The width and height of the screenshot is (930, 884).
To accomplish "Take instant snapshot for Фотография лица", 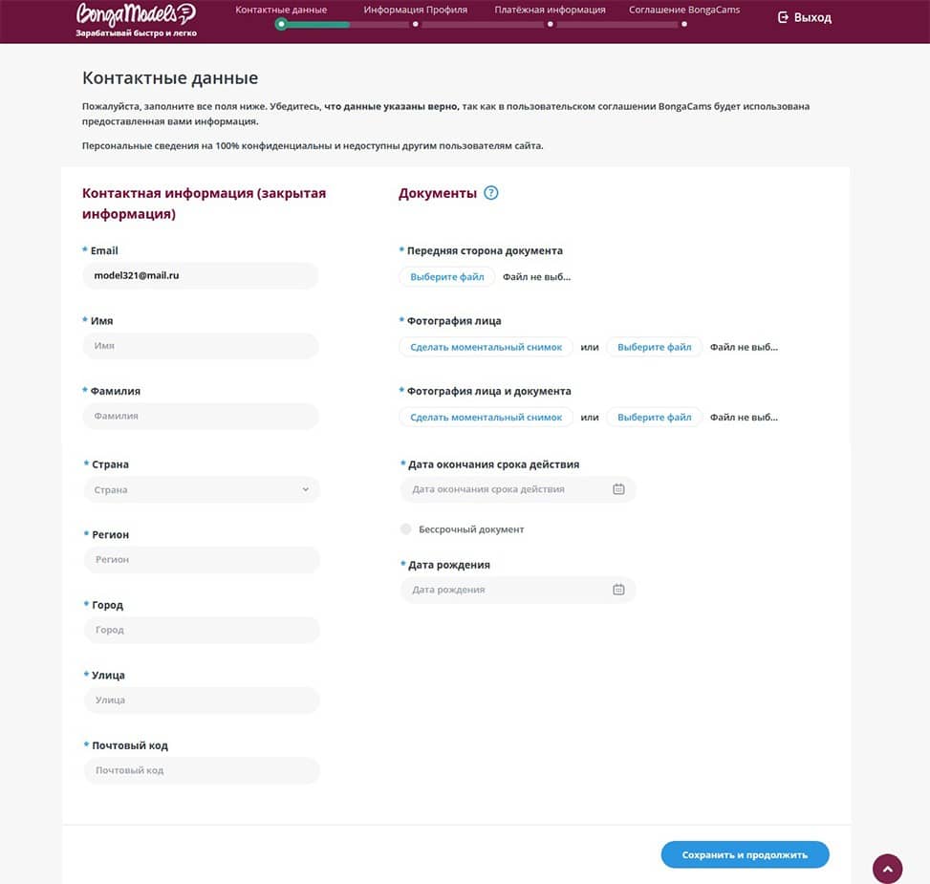I will pos(486,347).
